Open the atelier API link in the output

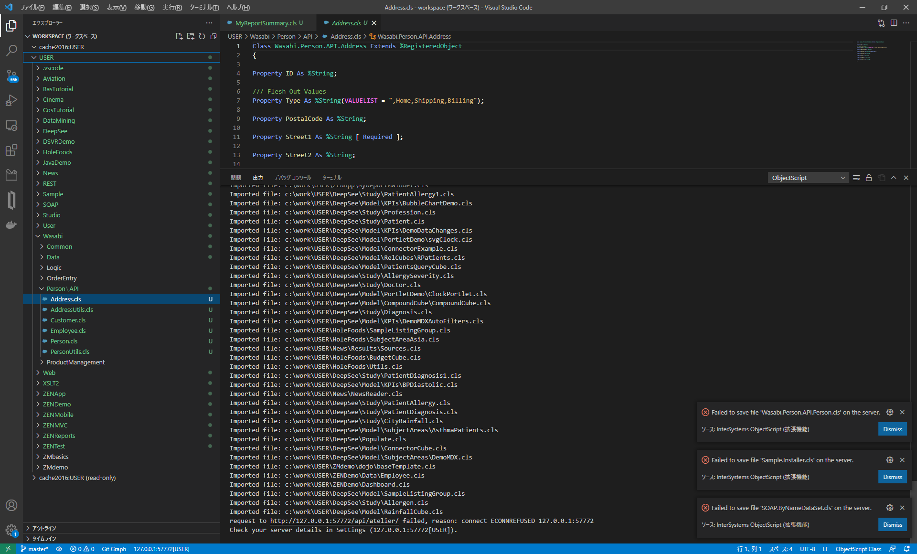pos(334,521)
